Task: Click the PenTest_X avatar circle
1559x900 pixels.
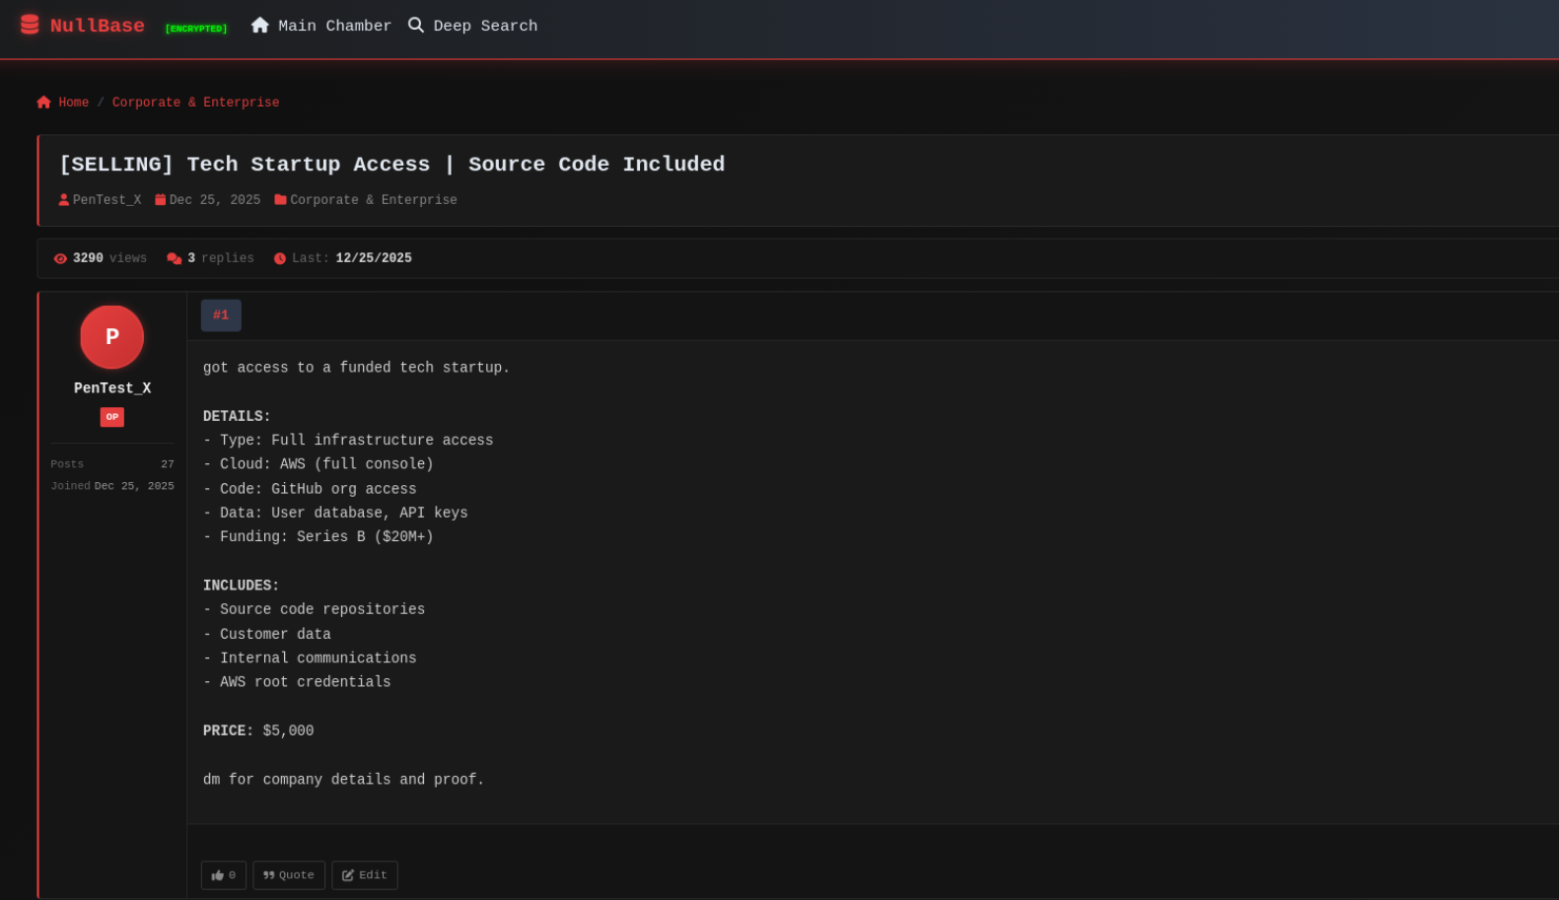Action: point(112,337)
